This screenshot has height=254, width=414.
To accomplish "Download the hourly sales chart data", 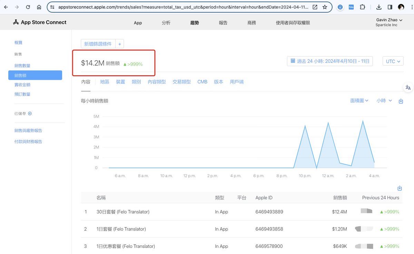I will point(401,101).
